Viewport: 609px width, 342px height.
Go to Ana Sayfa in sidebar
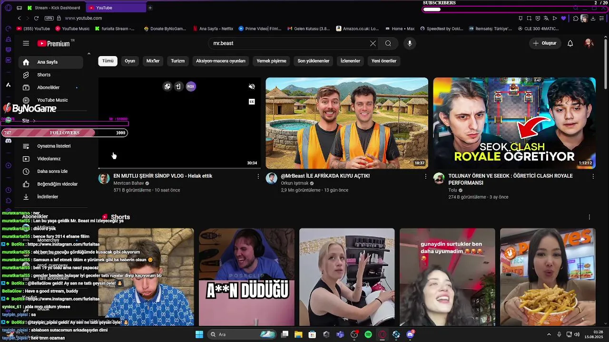click(x=51, y=62)
